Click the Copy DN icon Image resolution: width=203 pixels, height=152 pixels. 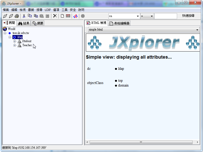point(36,16)
